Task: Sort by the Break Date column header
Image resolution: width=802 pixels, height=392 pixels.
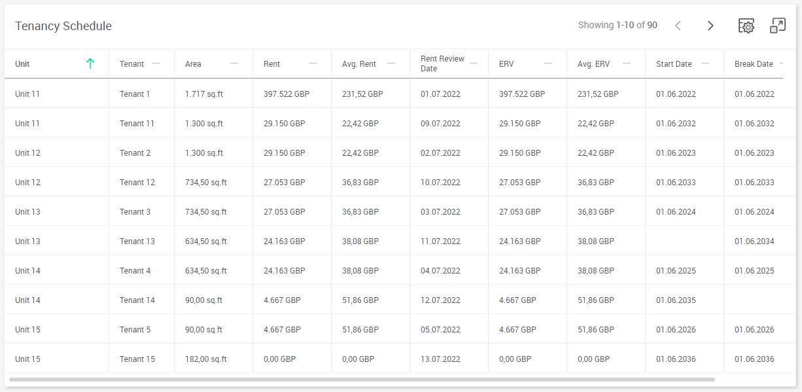Action: (754, 64)
